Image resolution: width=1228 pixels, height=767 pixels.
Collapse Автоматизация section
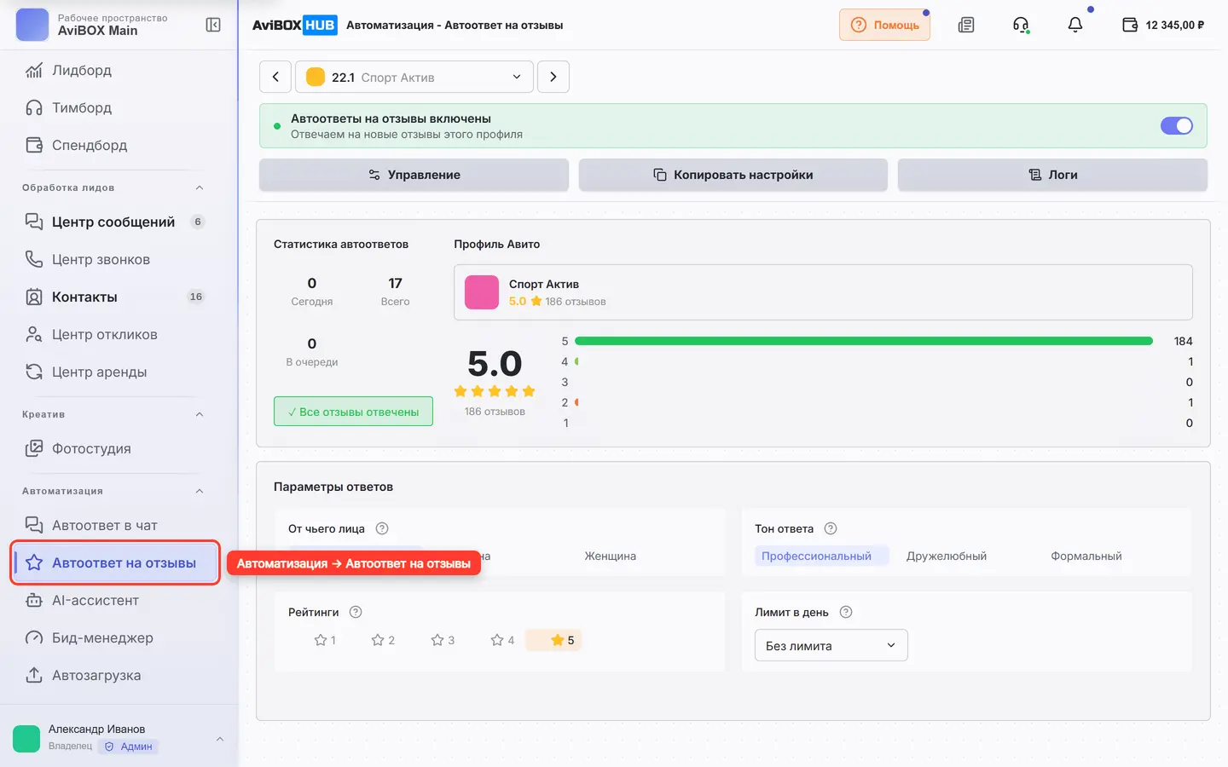click(x=200, y=491)
